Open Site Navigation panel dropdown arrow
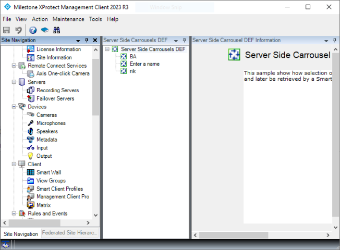This screenshot has width=340, height=250. pos(78,40)
